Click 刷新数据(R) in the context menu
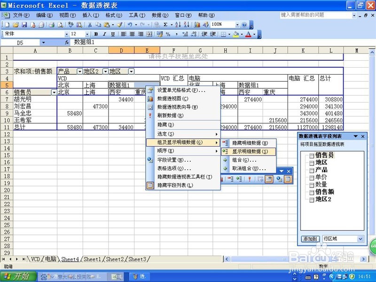 click(183, 116)
